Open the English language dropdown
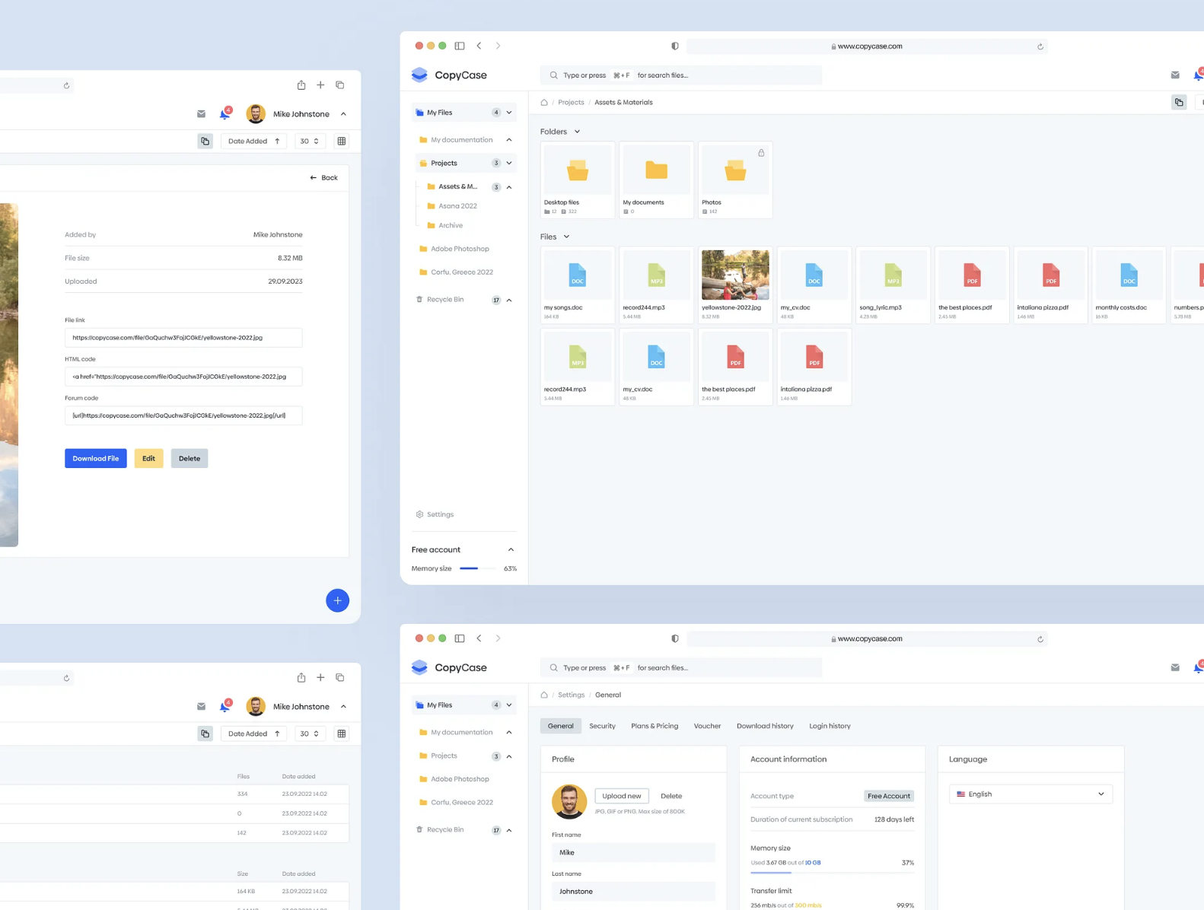The width and height of the screenshot is (1204, 910). pyautogui.click(x=1030, y=794)
